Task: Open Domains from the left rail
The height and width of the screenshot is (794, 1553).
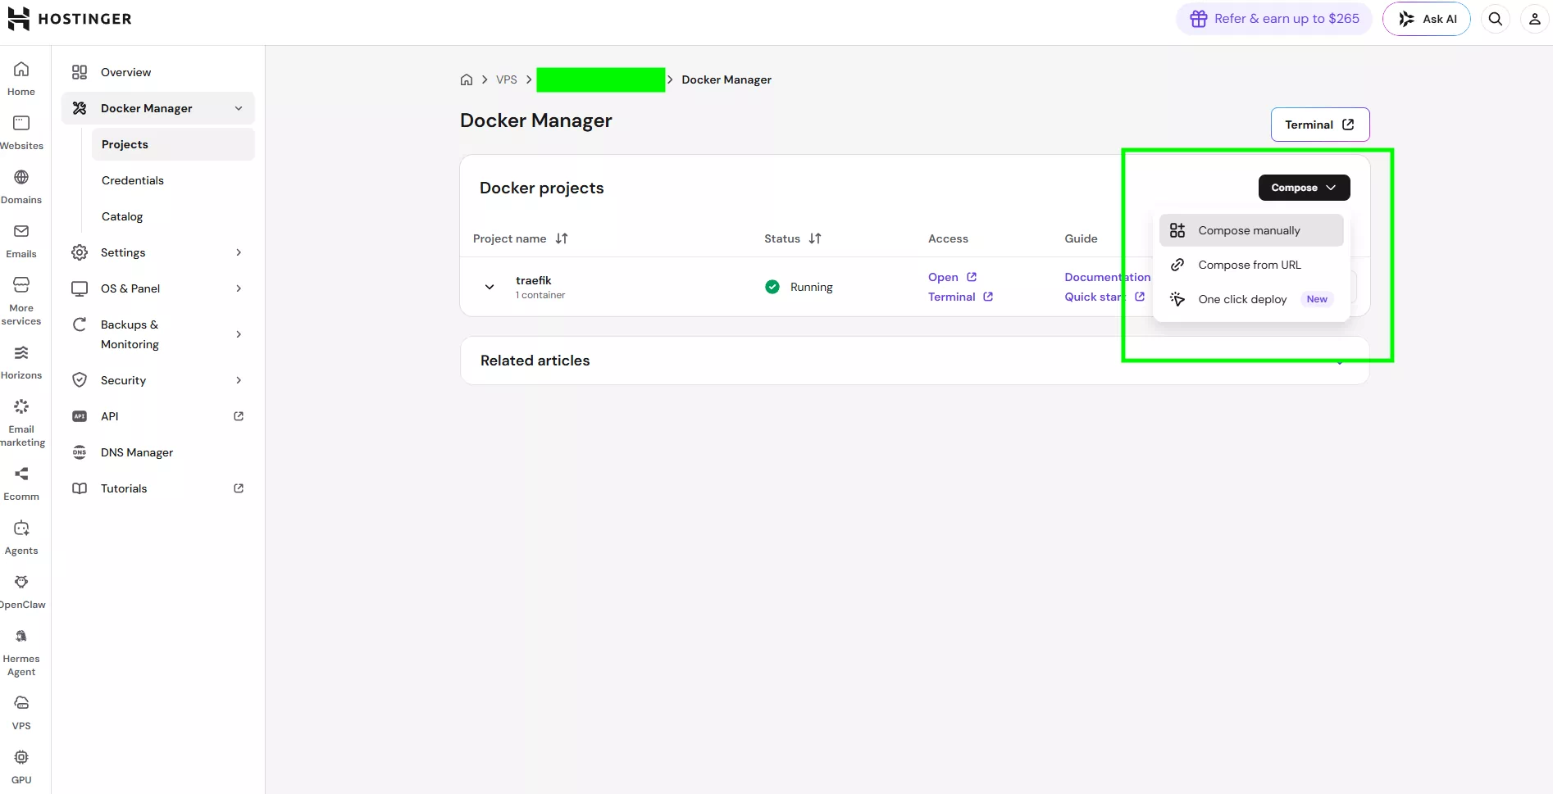Action: tap(21, 187)
